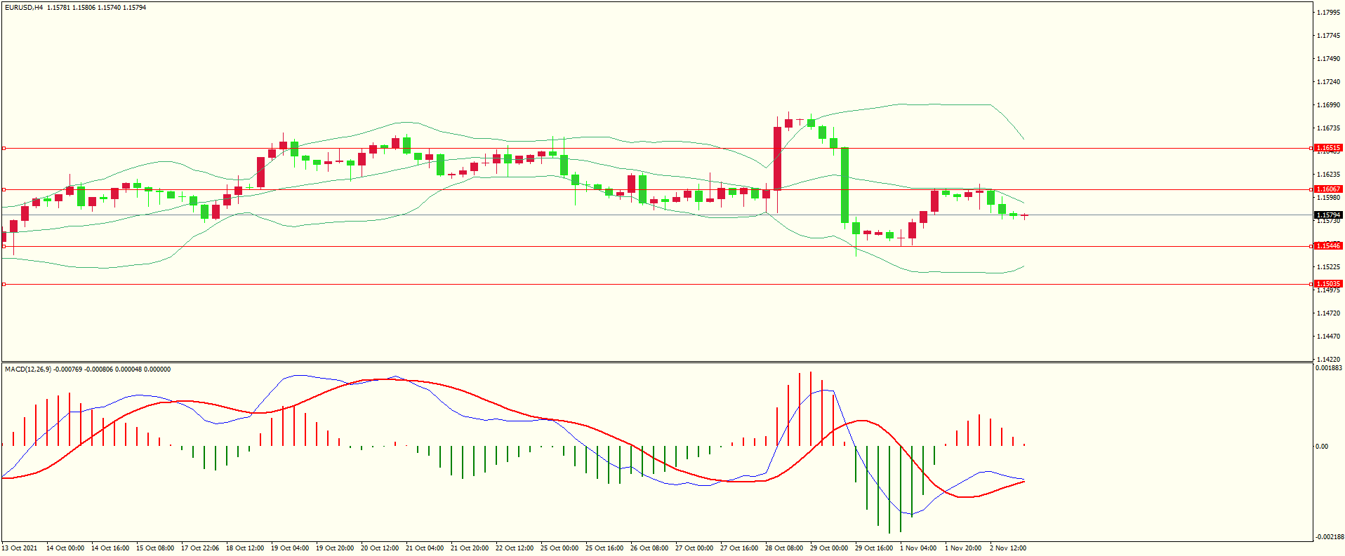The image size is (1345, 556).
Task: Click the black 1.15794 current price tag
Action: 1328,215
